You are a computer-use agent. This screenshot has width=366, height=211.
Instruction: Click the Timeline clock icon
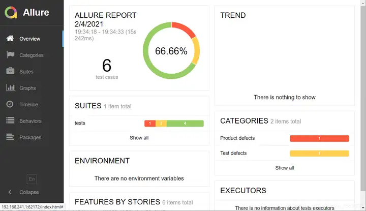point(10,104)
